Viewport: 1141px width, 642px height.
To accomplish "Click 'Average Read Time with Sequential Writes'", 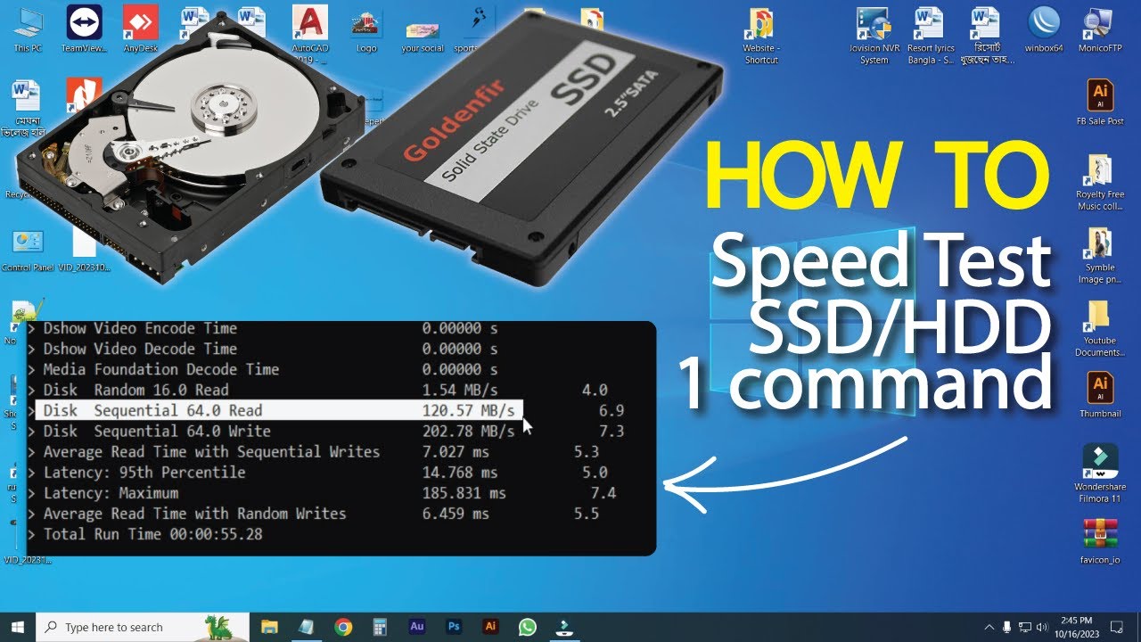I will tap(212, 451).
